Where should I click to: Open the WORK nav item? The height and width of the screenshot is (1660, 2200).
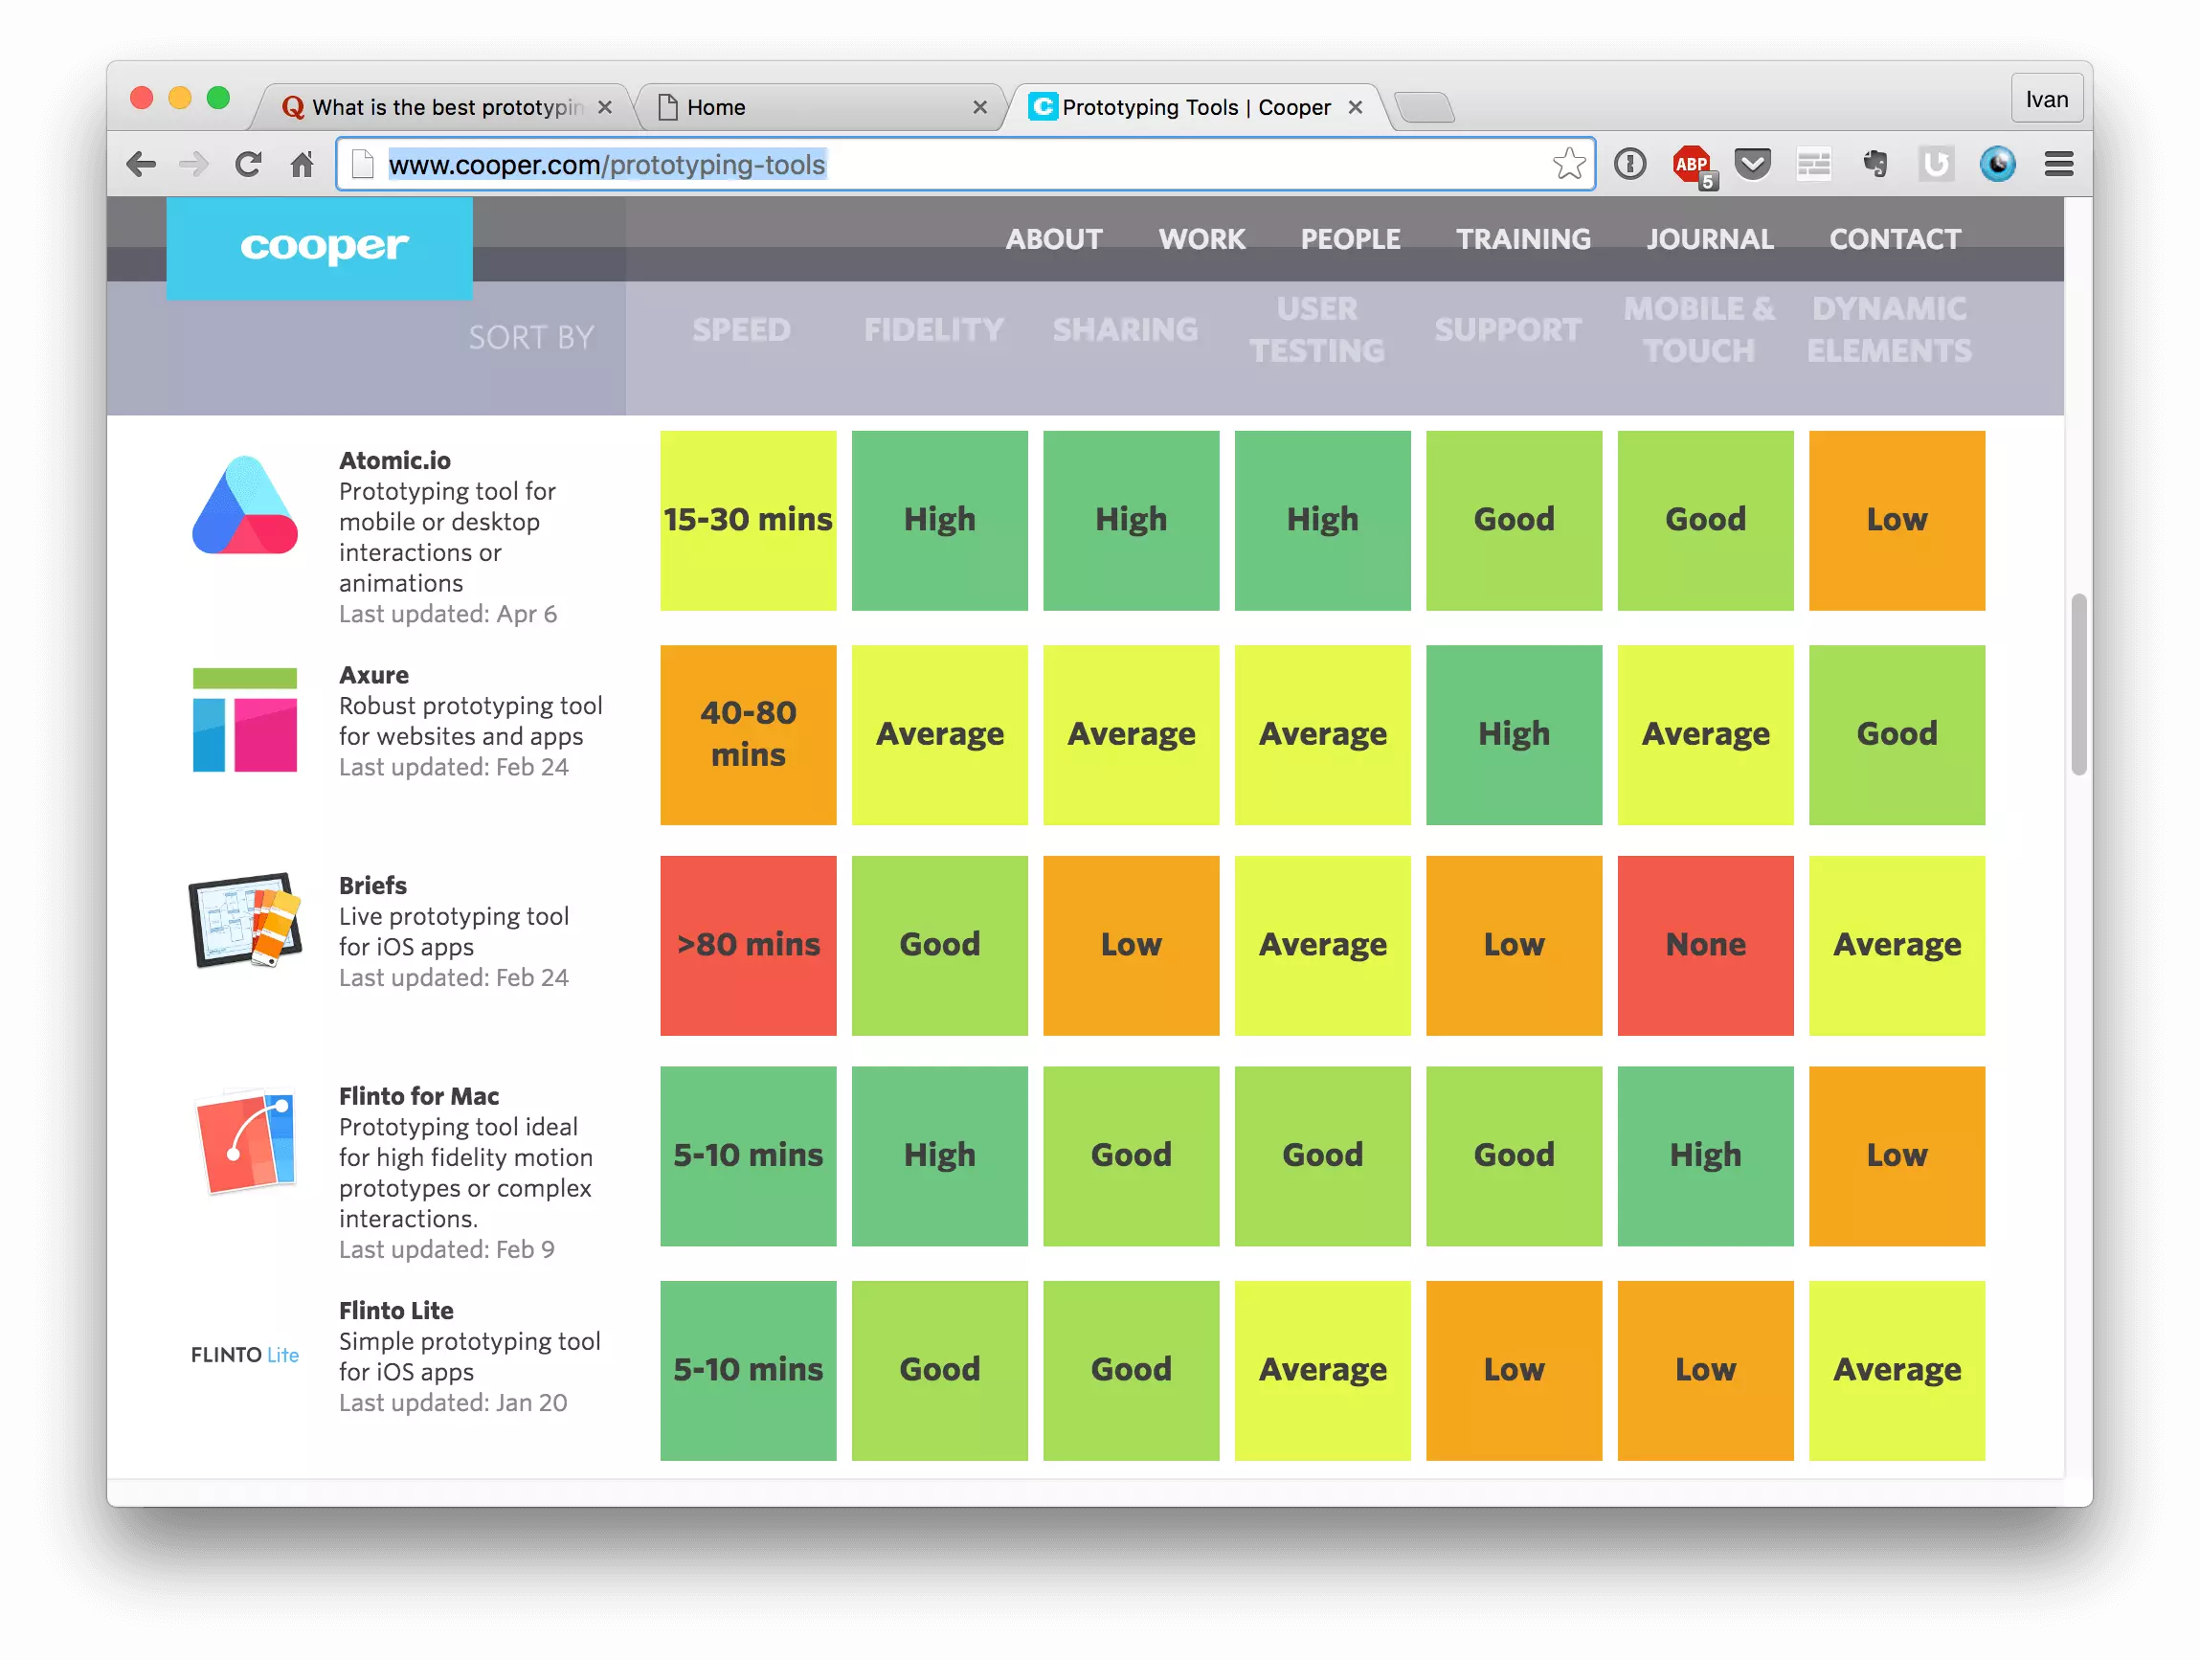click(x=1201, y=238)
